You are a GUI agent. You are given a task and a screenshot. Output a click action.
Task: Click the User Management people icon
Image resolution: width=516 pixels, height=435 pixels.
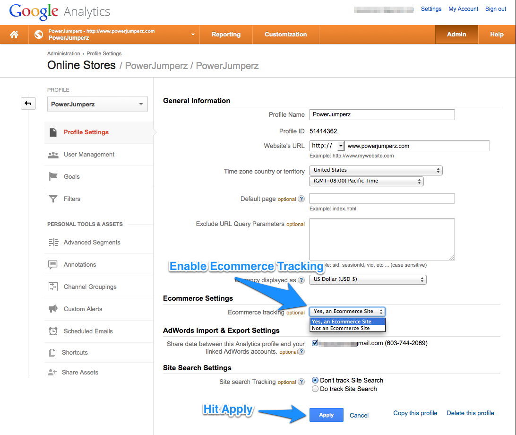coord(53,155)
